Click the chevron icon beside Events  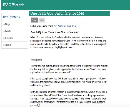[4, 31]
